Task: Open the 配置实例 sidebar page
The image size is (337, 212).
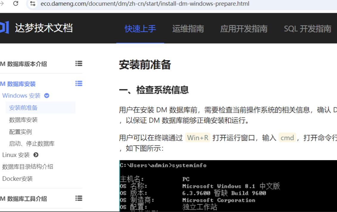Action: click(21, 132)
